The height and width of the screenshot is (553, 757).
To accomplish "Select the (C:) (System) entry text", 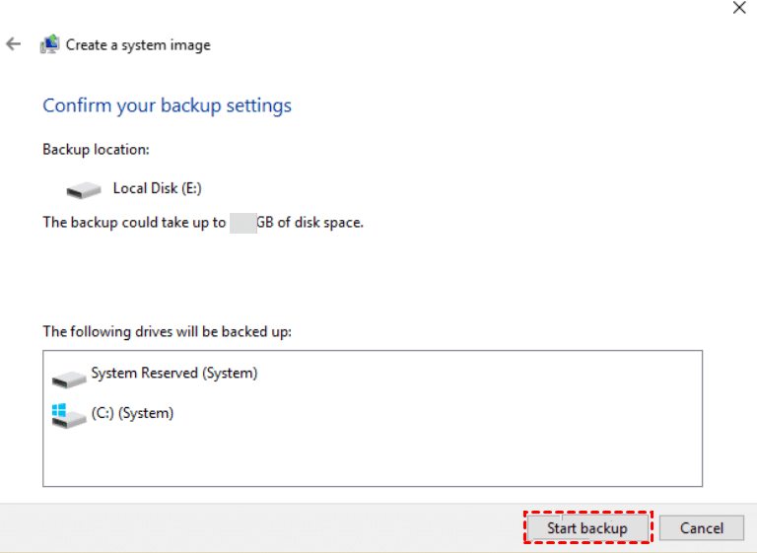I will (132, 413).
